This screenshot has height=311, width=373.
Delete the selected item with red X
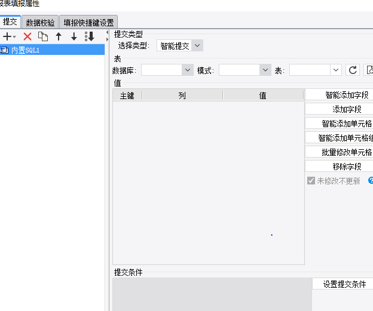click(27, 36)
